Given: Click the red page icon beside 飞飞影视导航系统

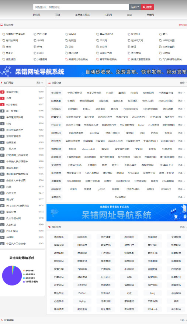Looking at the screenshot, I should coord(160,59).
